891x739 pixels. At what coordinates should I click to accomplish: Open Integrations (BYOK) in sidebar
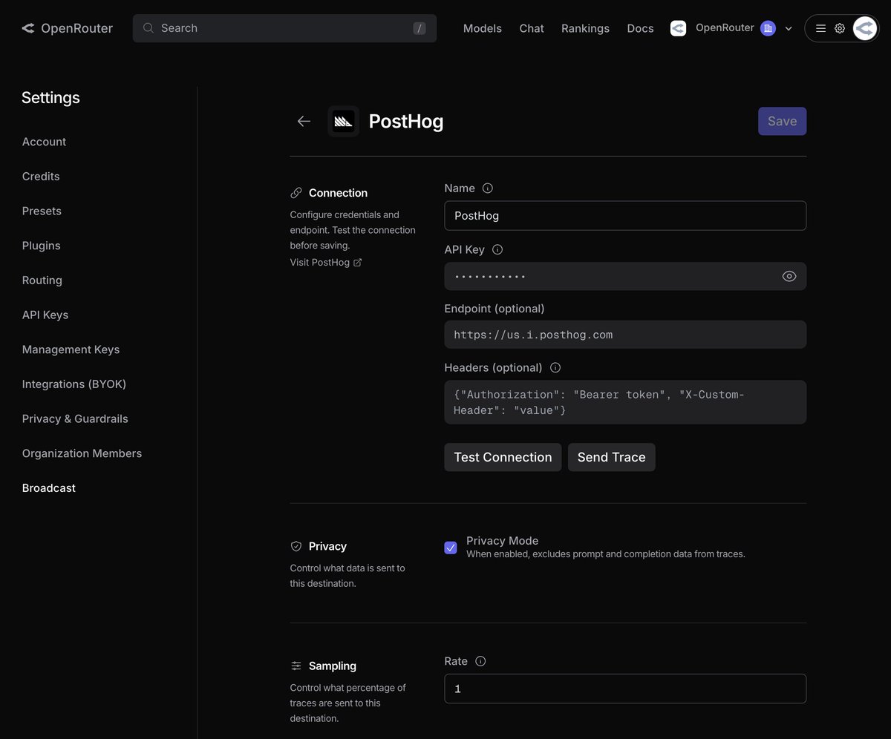tap(74, 384)
